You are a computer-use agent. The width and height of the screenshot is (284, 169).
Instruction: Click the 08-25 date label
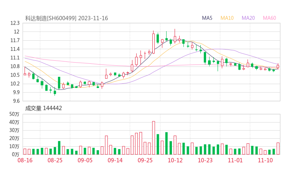(x=55, y=160)
